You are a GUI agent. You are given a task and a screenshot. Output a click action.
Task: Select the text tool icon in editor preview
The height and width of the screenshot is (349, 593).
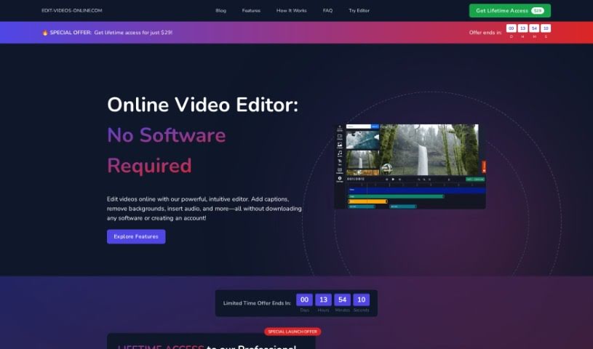pos(340,162)
